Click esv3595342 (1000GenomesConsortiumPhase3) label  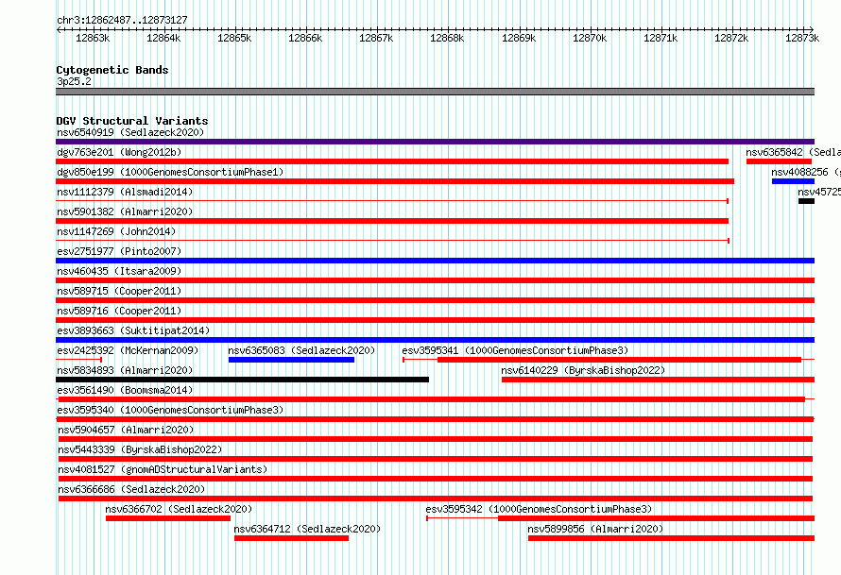coord(539,509)
